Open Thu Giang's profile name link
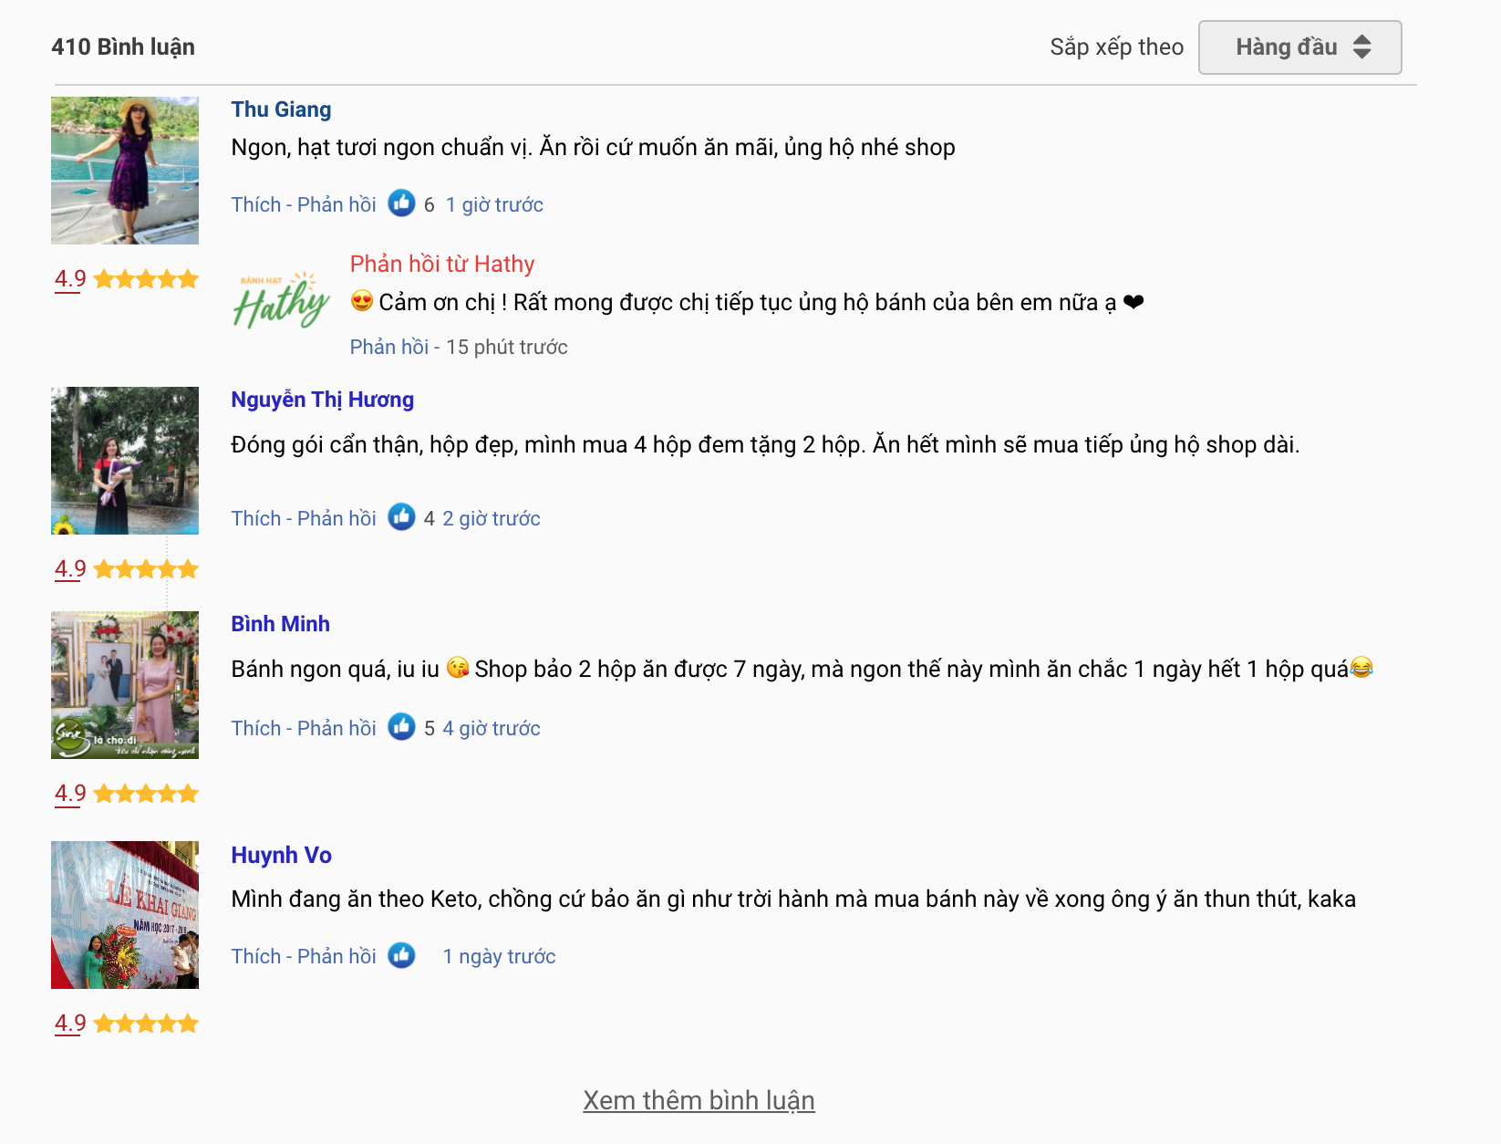Screen dimensions: 1501x1144 click(x=281, y=109)
